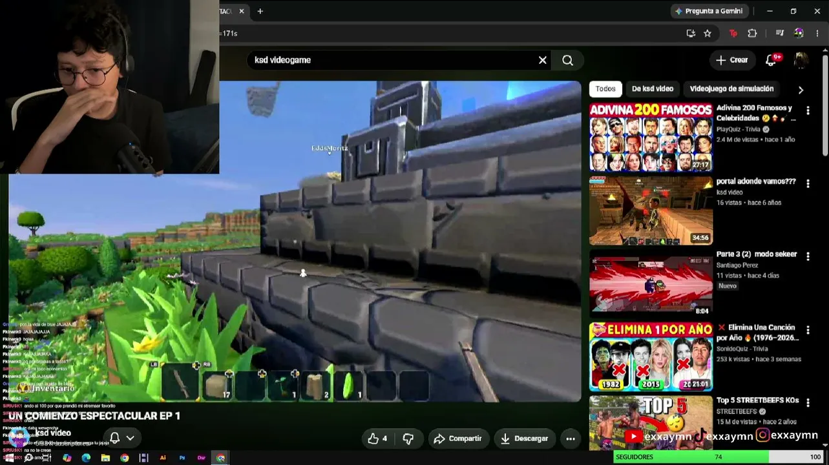
Task: Open File Explorer from taskbar
Action: point(105,458)
